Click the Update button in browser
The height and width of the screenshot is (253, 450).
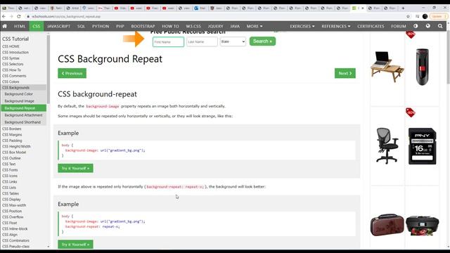pyautogui.click(x=439, y=17)
